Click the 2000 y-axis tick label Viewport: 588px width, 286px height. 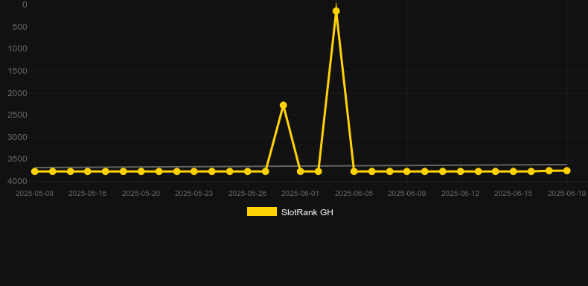17,93
